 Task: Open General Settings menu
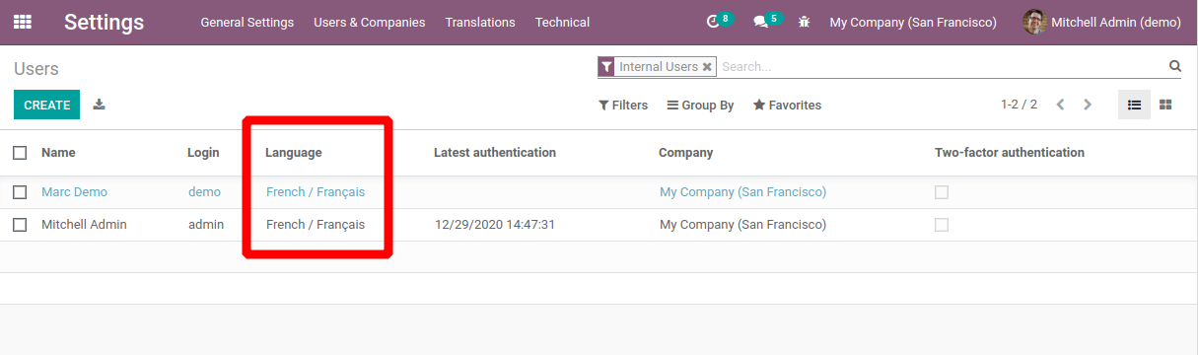tap(247, 22)
